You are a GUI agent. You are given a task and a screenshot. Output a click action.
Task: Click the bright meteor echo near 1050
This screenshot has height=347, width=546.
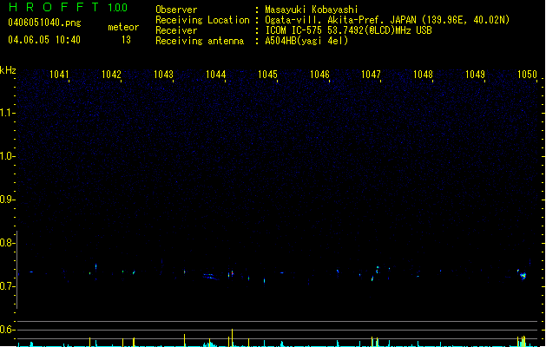(x=523, y=275)
